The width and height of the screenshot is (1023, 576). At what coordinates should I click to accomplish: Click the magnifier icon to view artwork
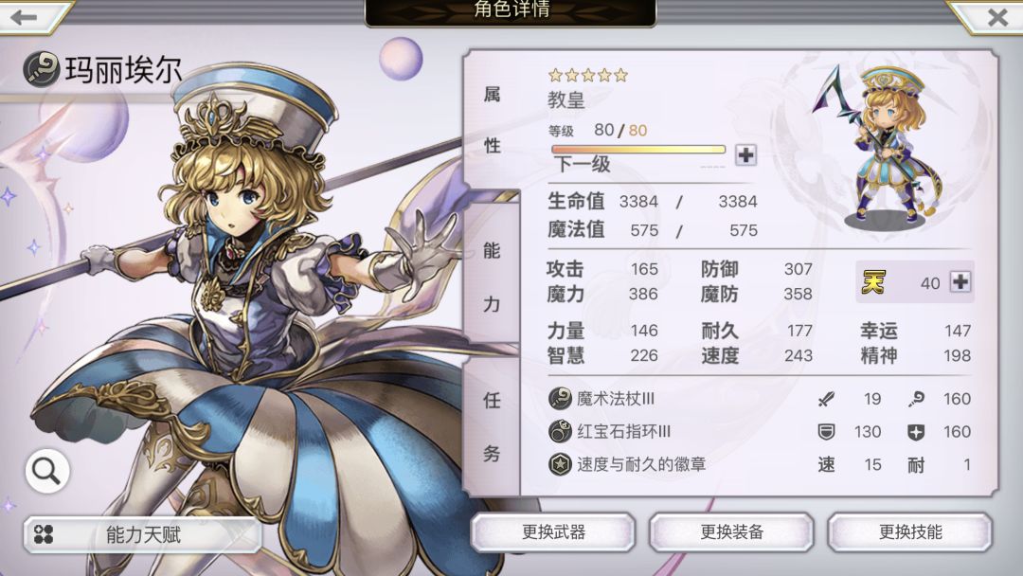pos(47,470)
